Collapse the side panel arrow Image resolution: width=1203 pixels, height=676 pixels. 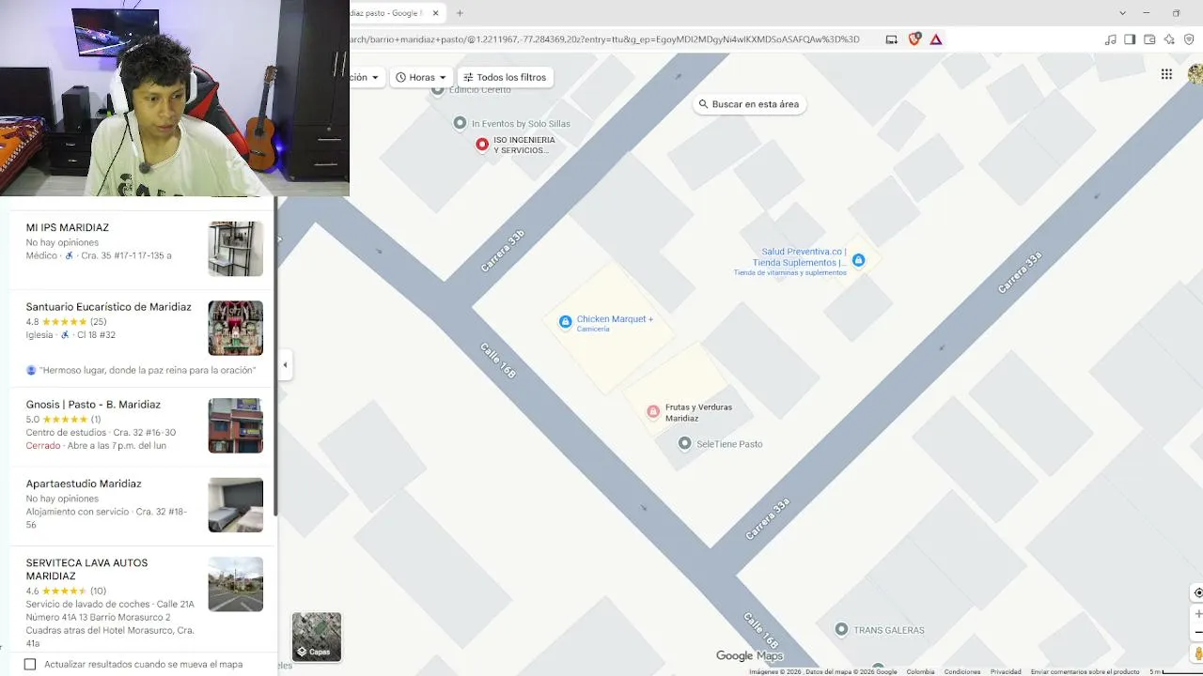pyautogui.click(x=285, y=365)
